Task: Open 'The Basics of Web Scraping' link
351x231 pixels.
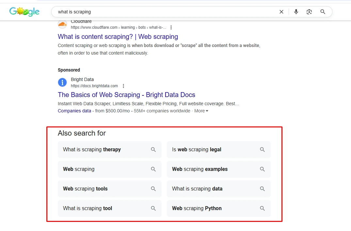Action: [126, 95]
